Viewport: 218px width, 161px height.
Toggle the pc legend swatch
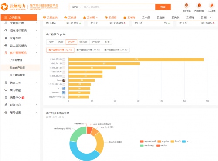click(x=184, y=141)
